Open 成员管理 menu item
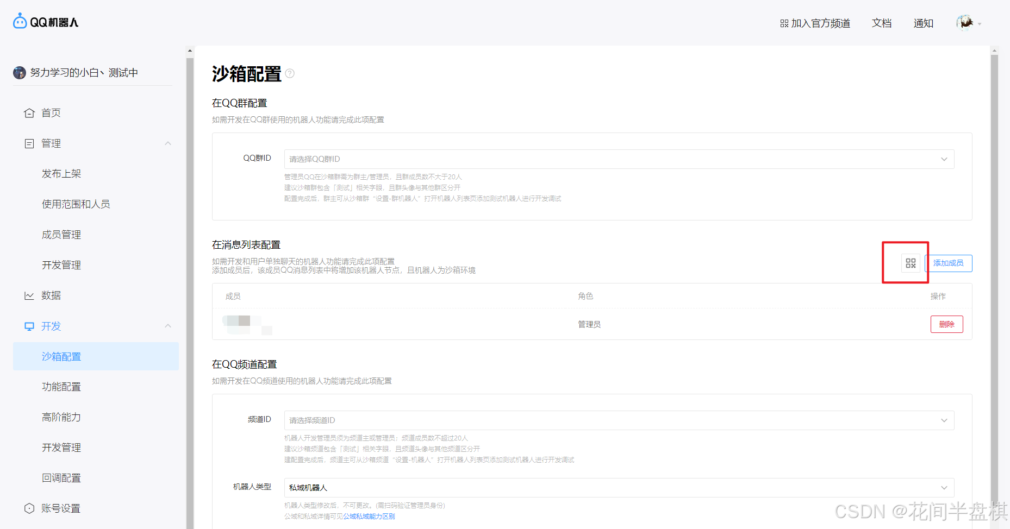1010x529 pixels. click(x=61, y=235)
